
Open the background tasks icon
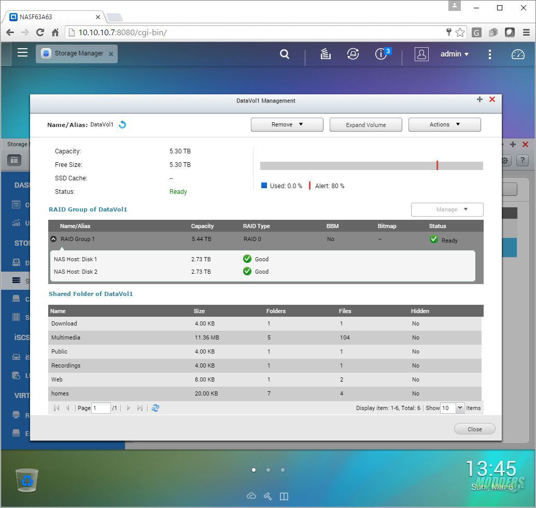click(x=326, y=54)
